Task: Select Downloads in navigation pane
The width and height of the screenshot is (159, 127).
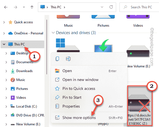Action: 24,71
